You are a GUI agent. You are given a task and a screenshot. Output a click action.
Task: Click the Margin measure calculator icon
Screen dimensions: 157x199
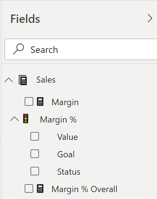click(x=40, y=101)
